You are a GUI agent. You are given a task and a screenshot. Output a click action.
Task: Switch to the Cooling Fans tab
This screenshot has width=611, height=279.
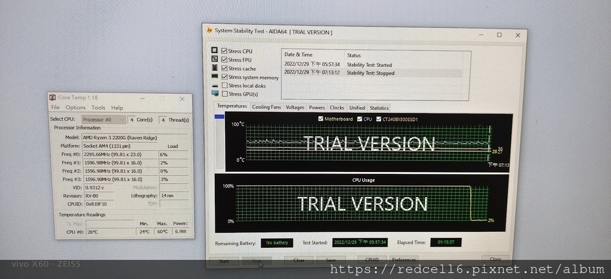[267, 108]
